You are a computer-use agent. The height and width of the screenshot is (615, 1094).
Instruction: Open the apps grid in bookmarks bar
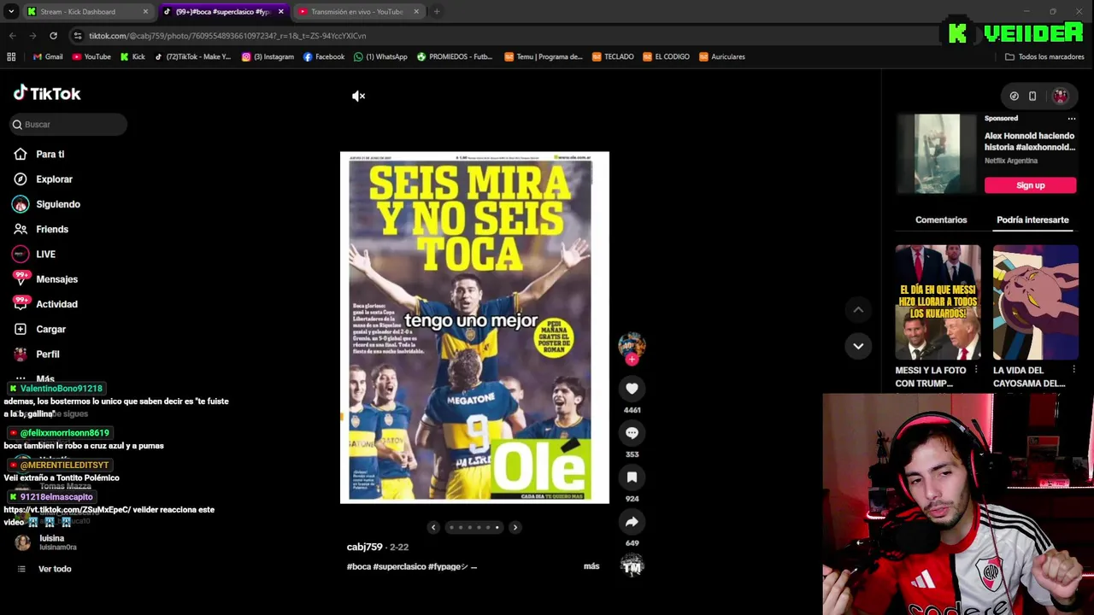point(11,57)
